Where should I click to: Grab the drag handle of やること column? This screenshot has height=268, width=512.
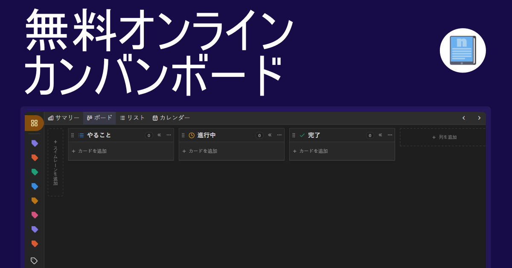tap(73, 135)
